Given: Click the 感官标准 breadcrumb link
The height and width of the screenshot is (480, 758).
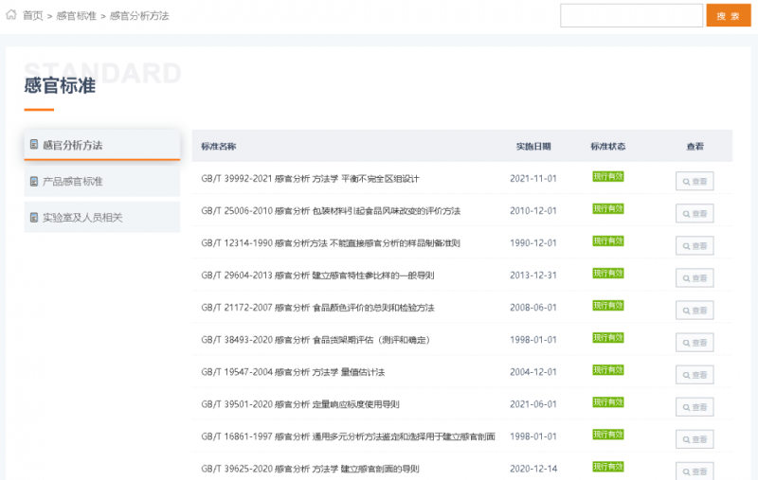Looking at the screenshot, I should pos(76,16).
